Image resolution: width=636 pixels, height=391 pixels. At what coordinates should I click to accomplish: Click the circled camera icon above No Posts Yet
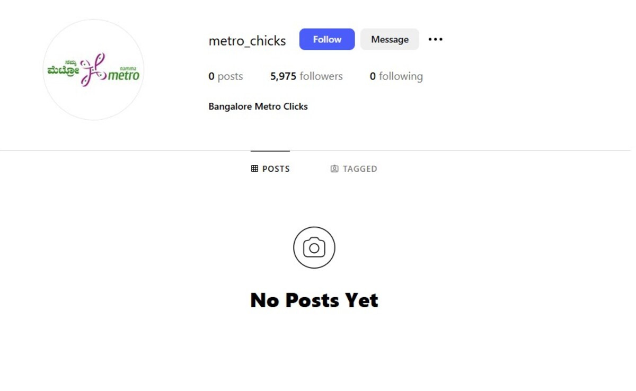pos(314,247)
